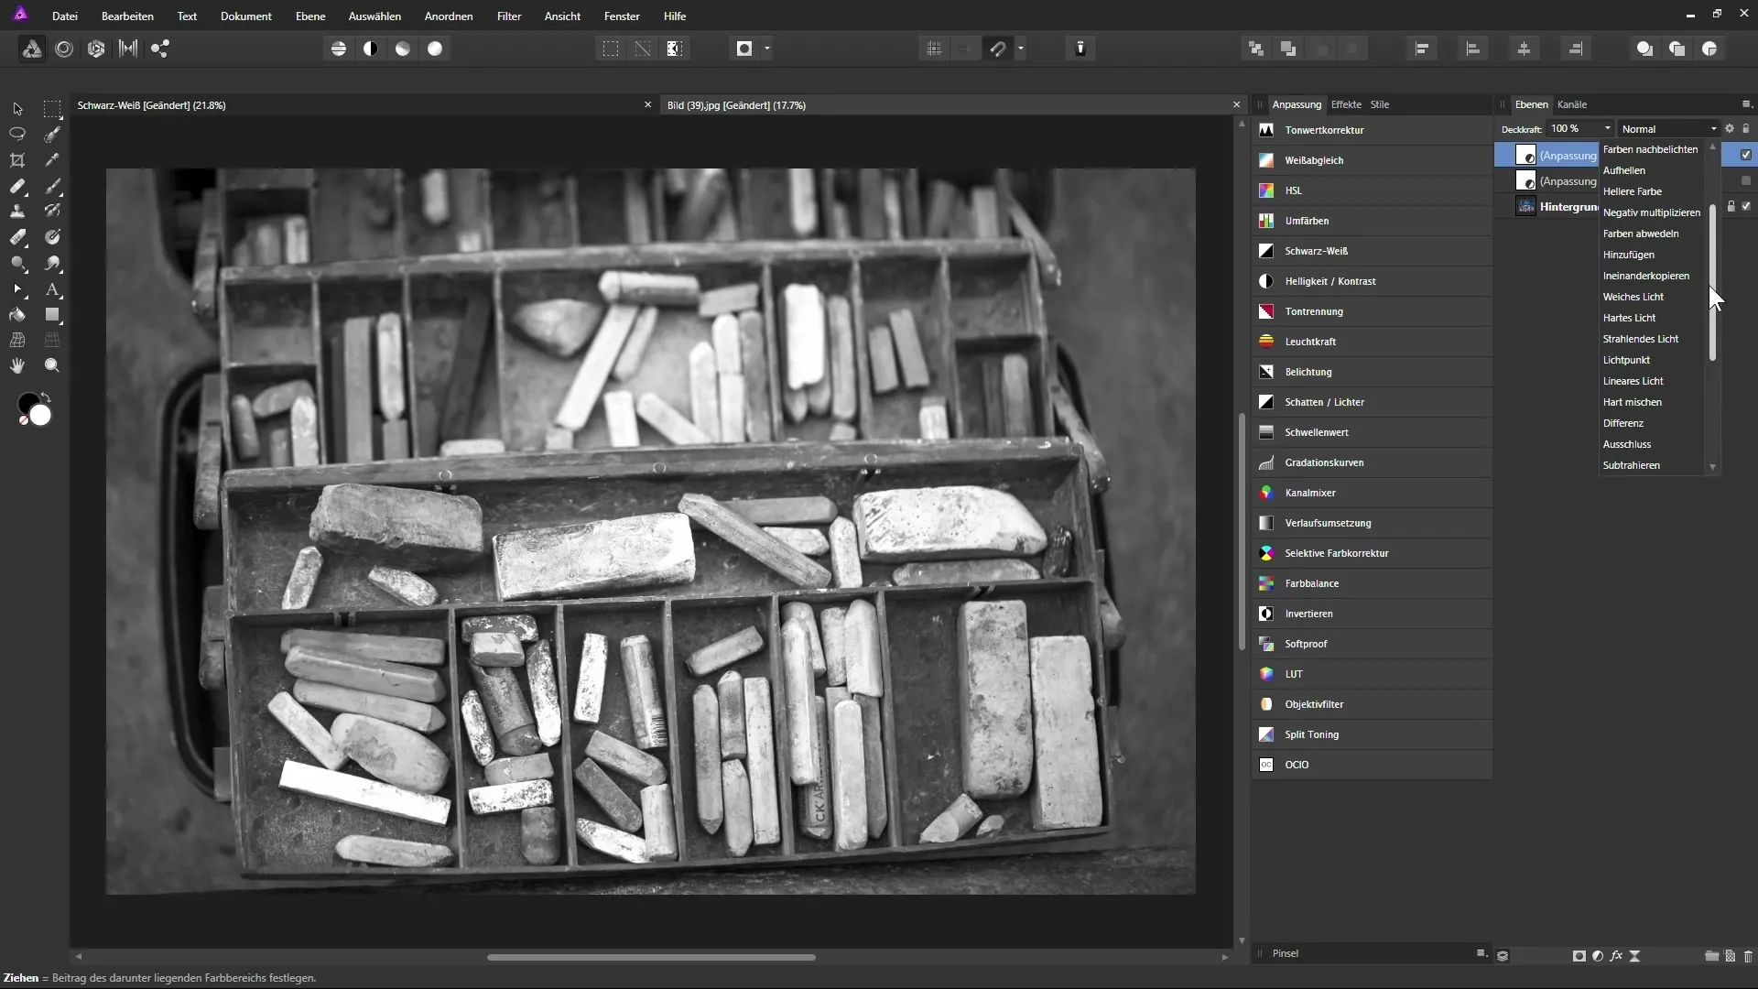Select the View hand tool

(17, 365)
